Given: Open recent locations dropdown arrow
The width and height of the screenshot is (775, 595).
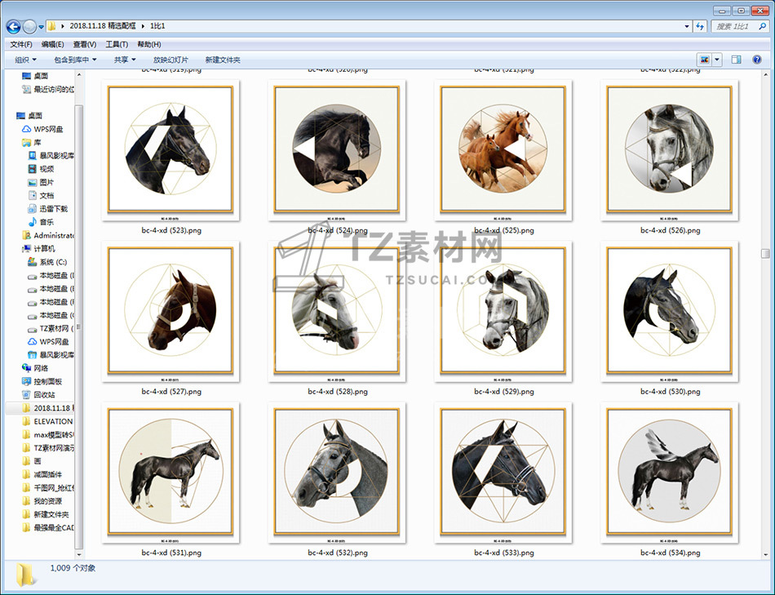Looking at the screenshot, I should (x=41, y=27).
